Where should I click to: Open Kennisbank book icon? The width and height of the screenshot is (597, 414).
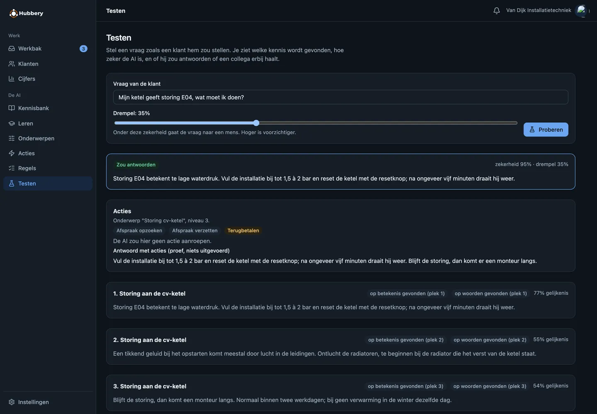pos(12,108)
